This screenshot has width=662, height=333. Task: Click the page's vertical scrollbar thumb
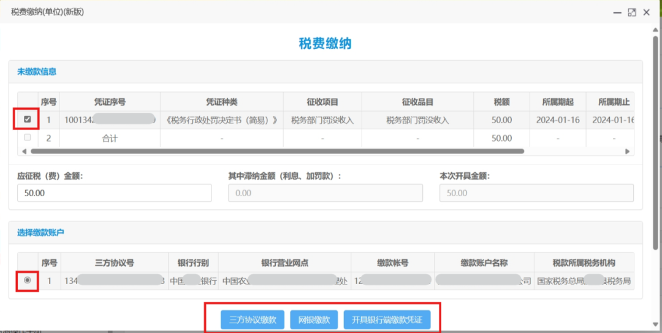655,142
